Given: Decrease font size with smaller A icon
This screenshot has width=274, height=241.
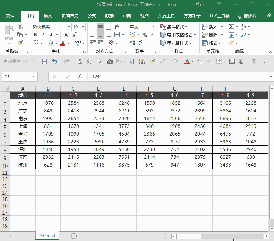Looking at the screenshot, I should pos(75,35).
